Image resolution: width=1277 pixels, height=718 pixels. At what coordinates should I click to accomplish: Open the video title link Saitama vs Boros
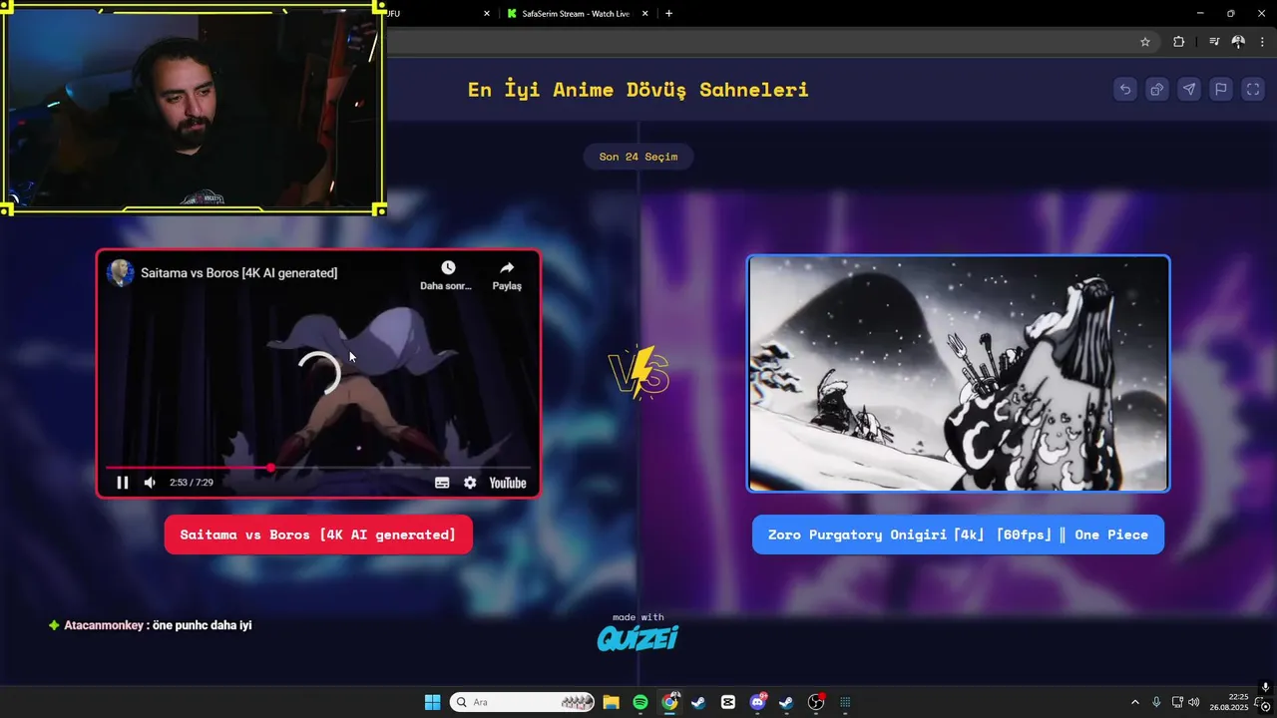click(x=238, y=273)
